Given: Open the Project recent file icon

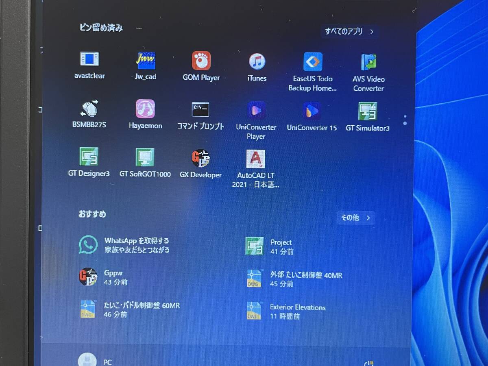Looking at the screenshot, I should tap(255, 246).
